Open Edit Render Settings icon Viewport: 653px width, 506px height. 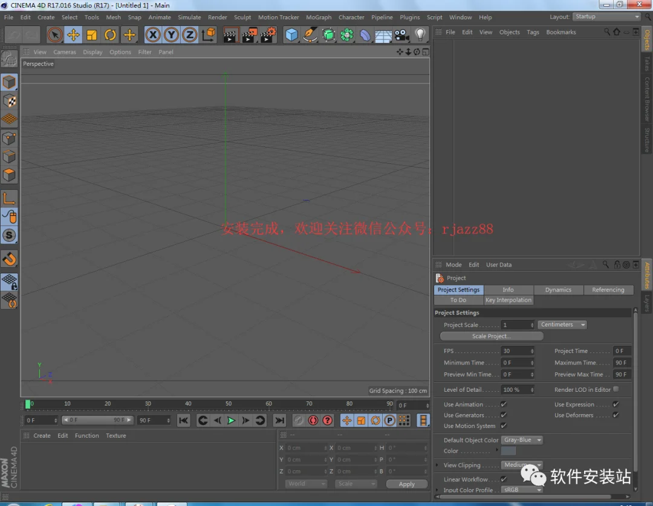click(x=268, y=35)
